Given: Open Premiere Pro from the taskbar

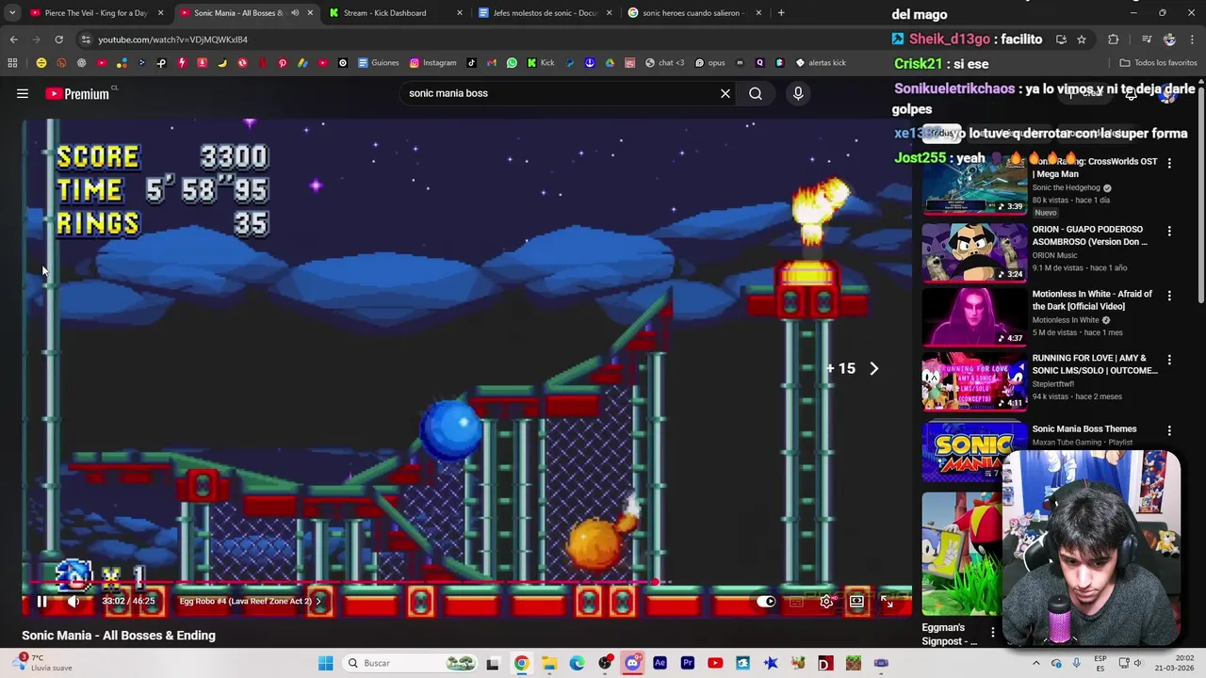Looking at the screenshot, I should [x=687, y=663].
